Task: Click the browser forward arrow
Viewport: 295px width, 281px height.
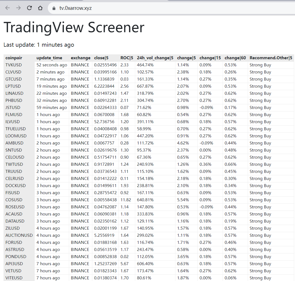Action: click(x=19, y=8)
